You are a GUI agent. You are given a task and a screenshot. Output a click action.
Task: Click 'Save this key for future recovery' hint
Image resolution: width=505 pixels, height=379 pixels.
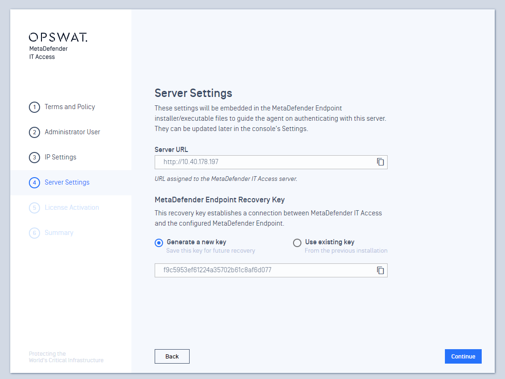[x=211, y=250]
